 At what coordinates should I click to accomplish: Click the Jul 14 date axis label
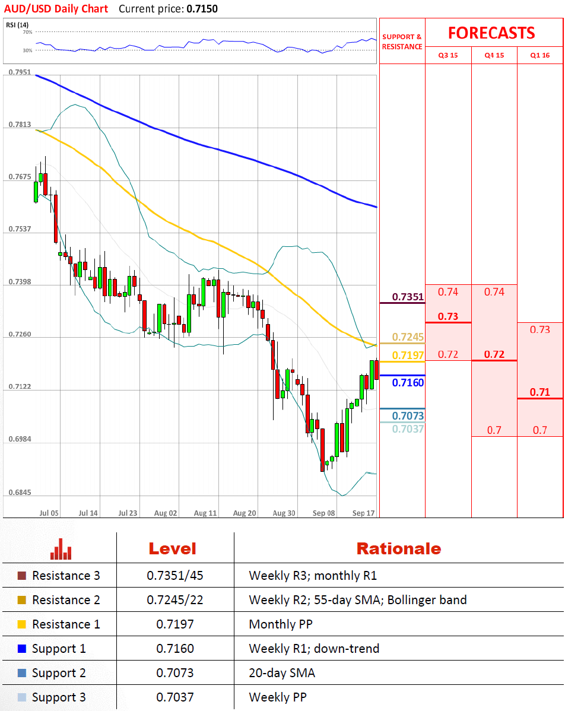88,513
